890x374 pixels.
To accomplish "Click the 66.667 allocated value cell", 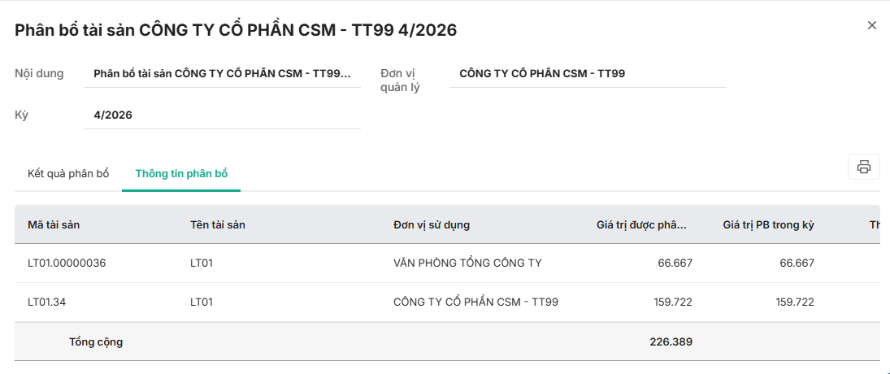I will pos(675,263).
